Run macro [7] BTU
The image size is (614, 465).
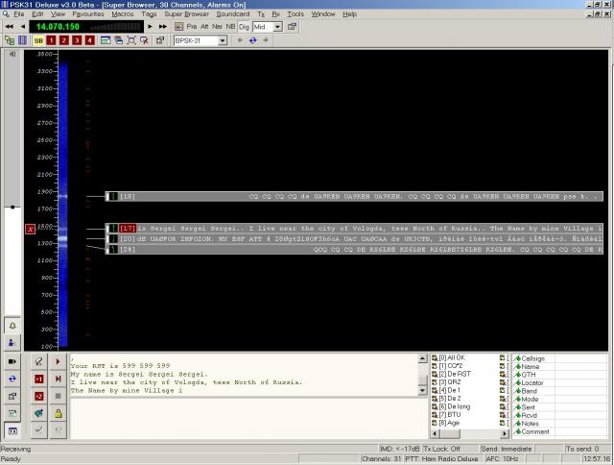tap(446, 414)
